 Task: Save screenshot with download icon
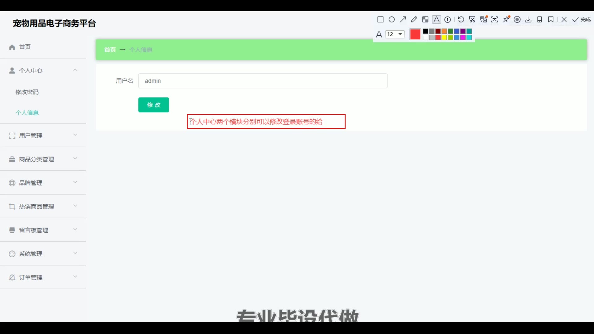click(x=528, y=20)
